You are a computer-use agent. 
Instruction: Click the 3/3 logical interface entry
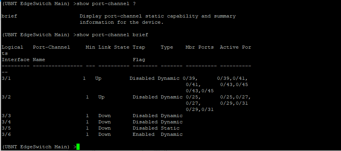point(6,116)
